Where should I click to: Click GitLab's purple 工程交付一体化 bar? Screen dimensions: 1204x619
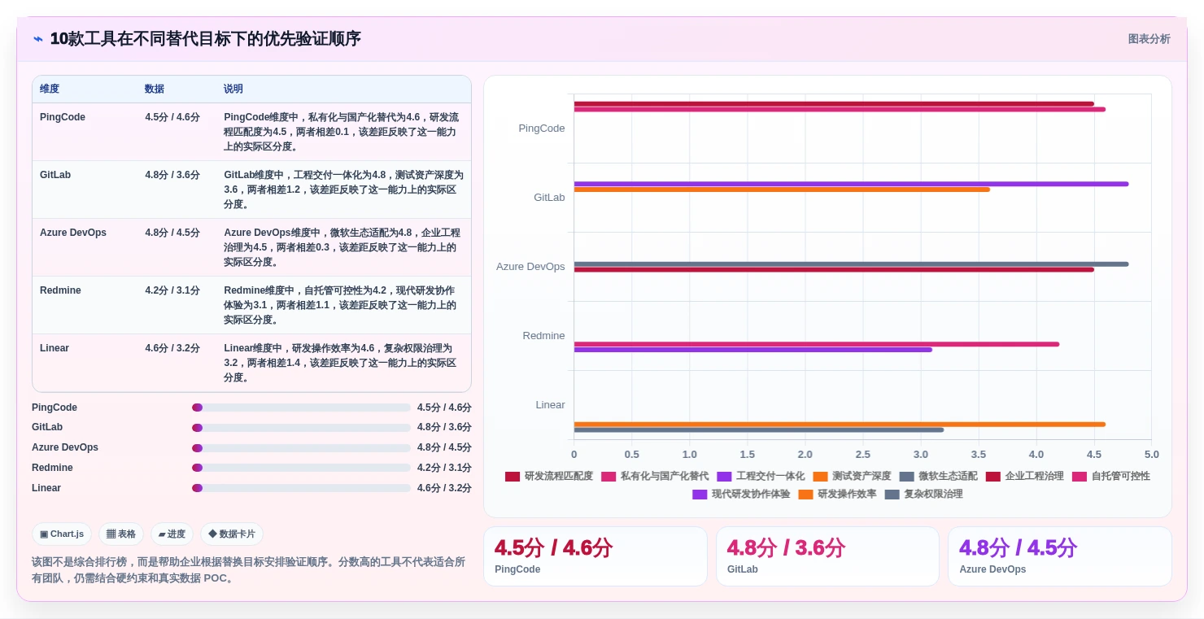click(x=851, y=184)
